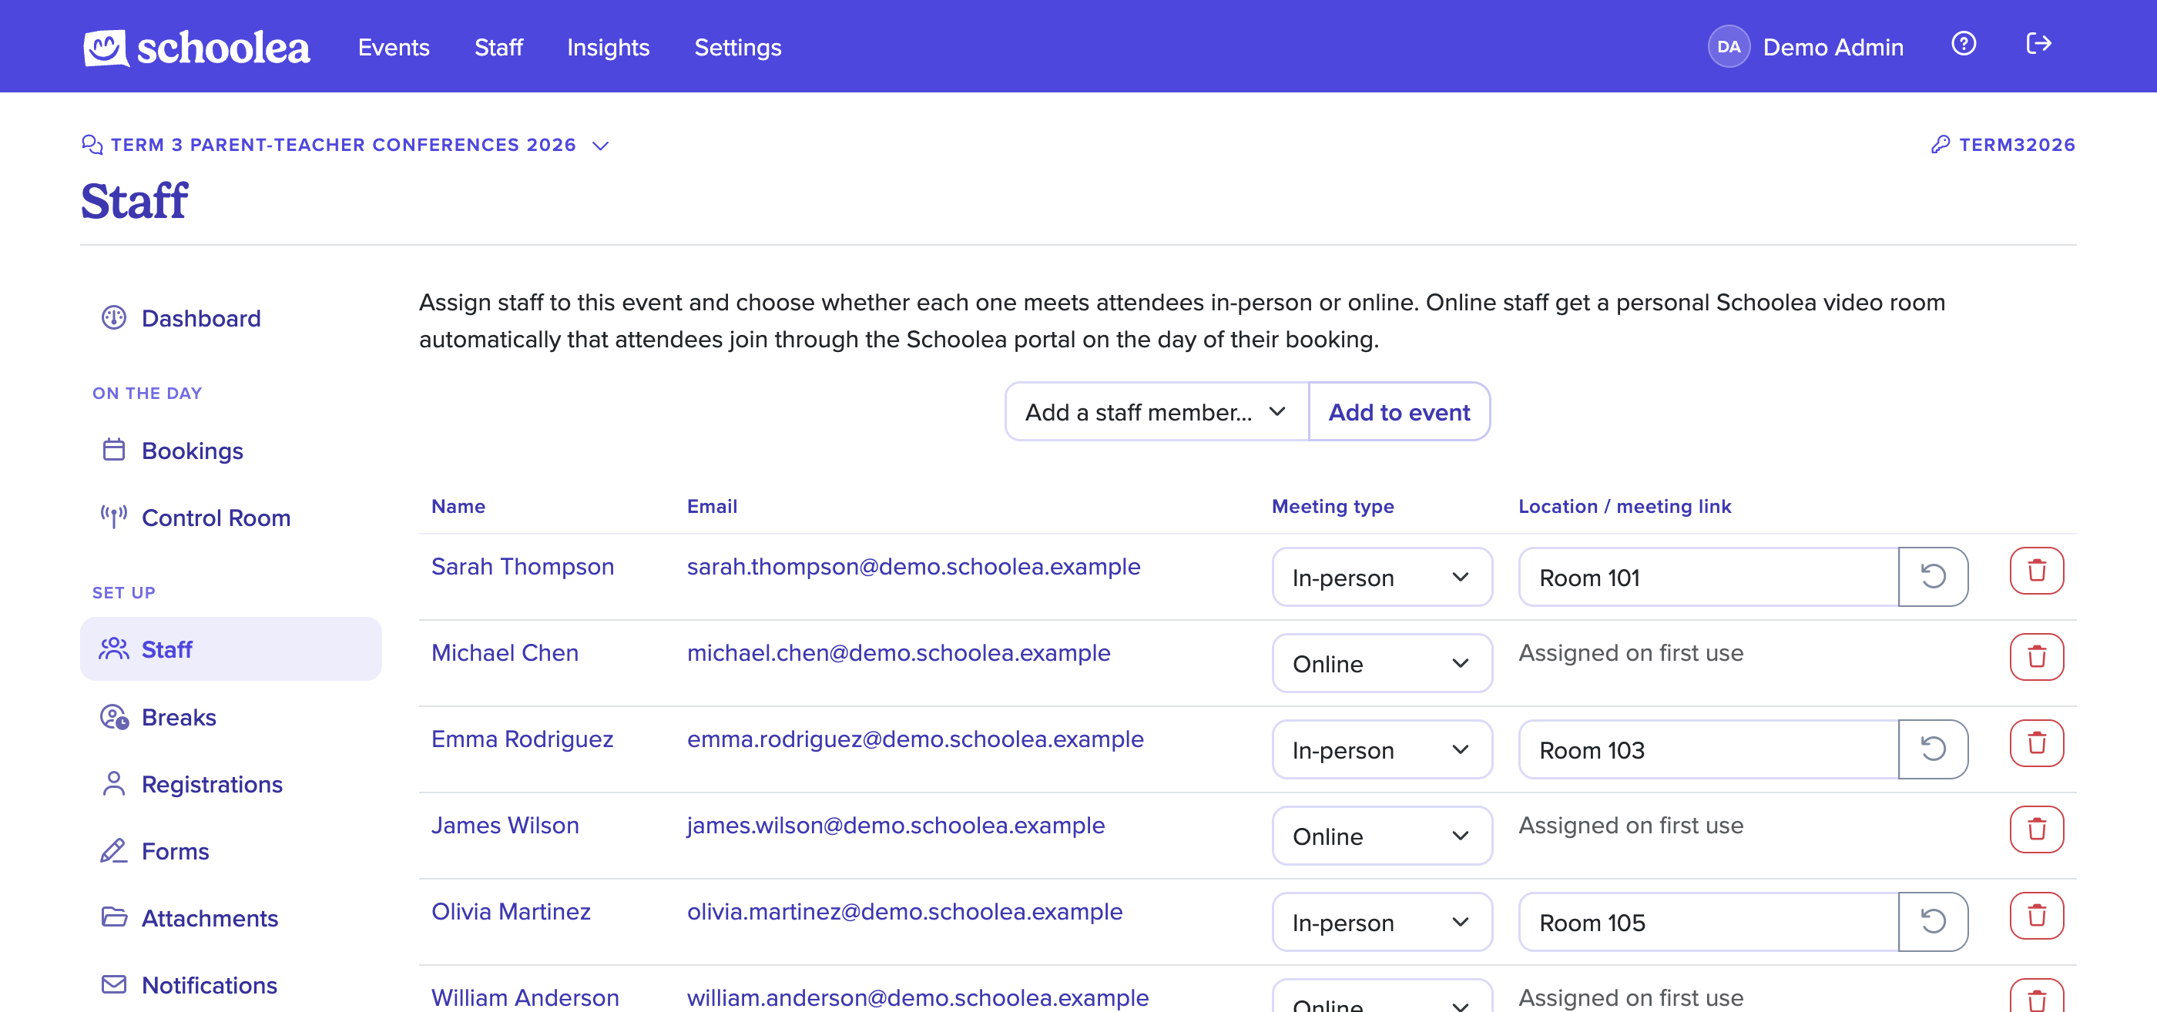This screenshot has width=2157, height=1012.
Task: Change James Wilson's Online meeting type
Action: [1380, 836]
